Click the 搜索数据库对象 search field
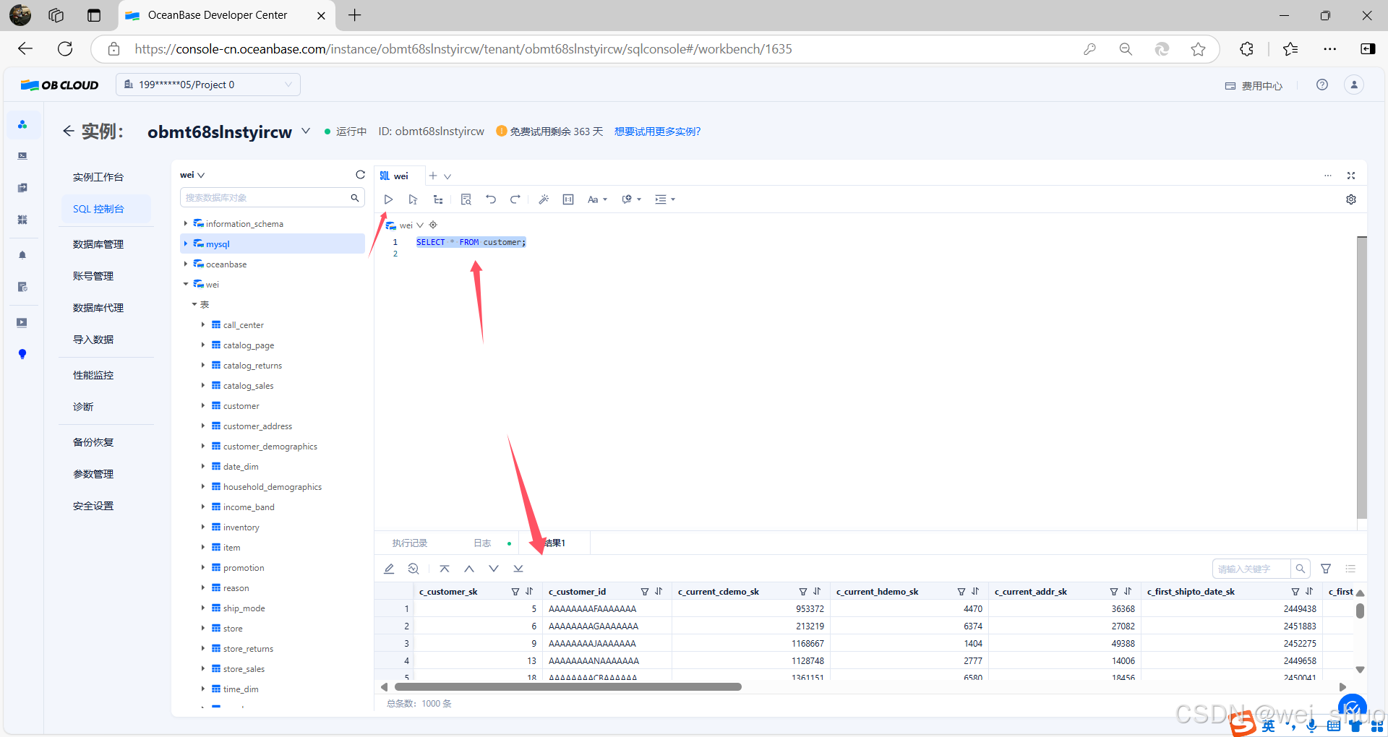 [x=265, y=198]
